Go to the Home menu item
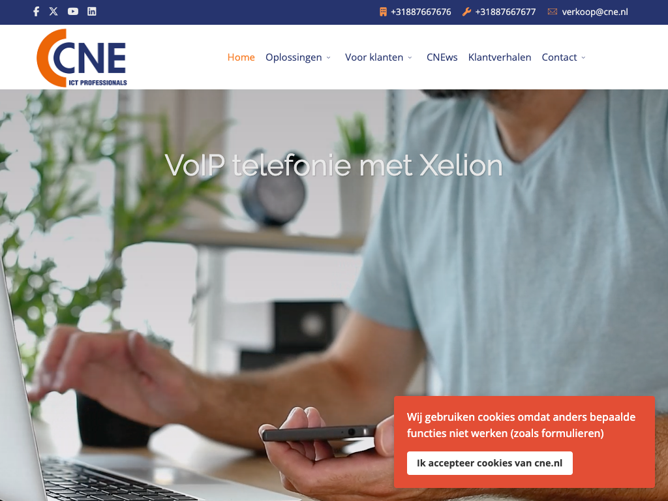668x501 pixels. click(241, 57)
